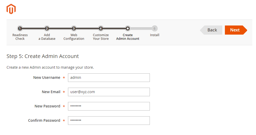Click step 2 circle in progress bar

coord(47,29)
